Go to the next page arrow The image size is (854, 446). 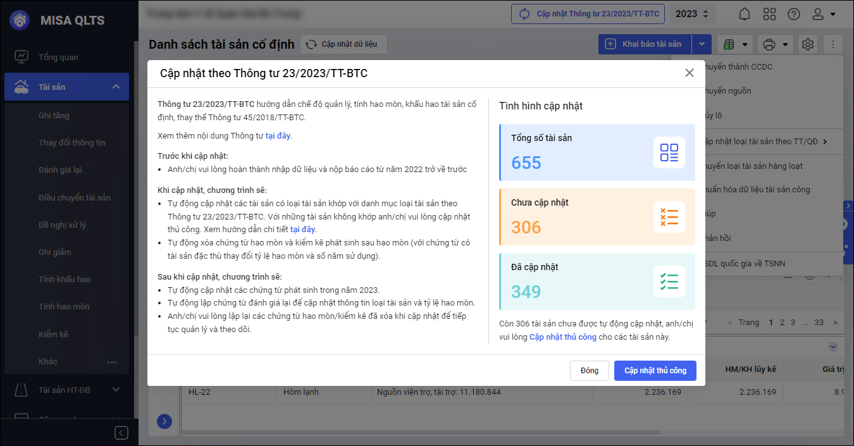click(x=836, y=323)
